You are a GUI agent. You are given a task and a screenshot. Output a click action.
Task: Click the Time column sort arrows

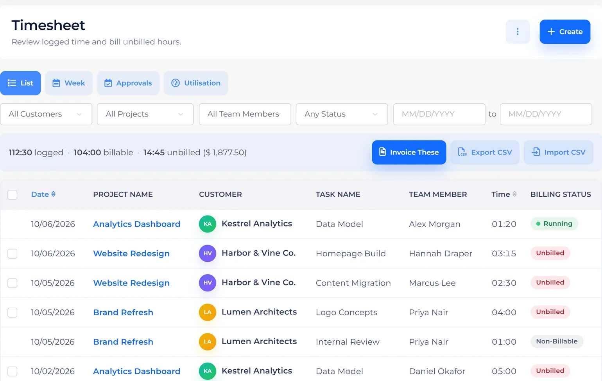514,194
